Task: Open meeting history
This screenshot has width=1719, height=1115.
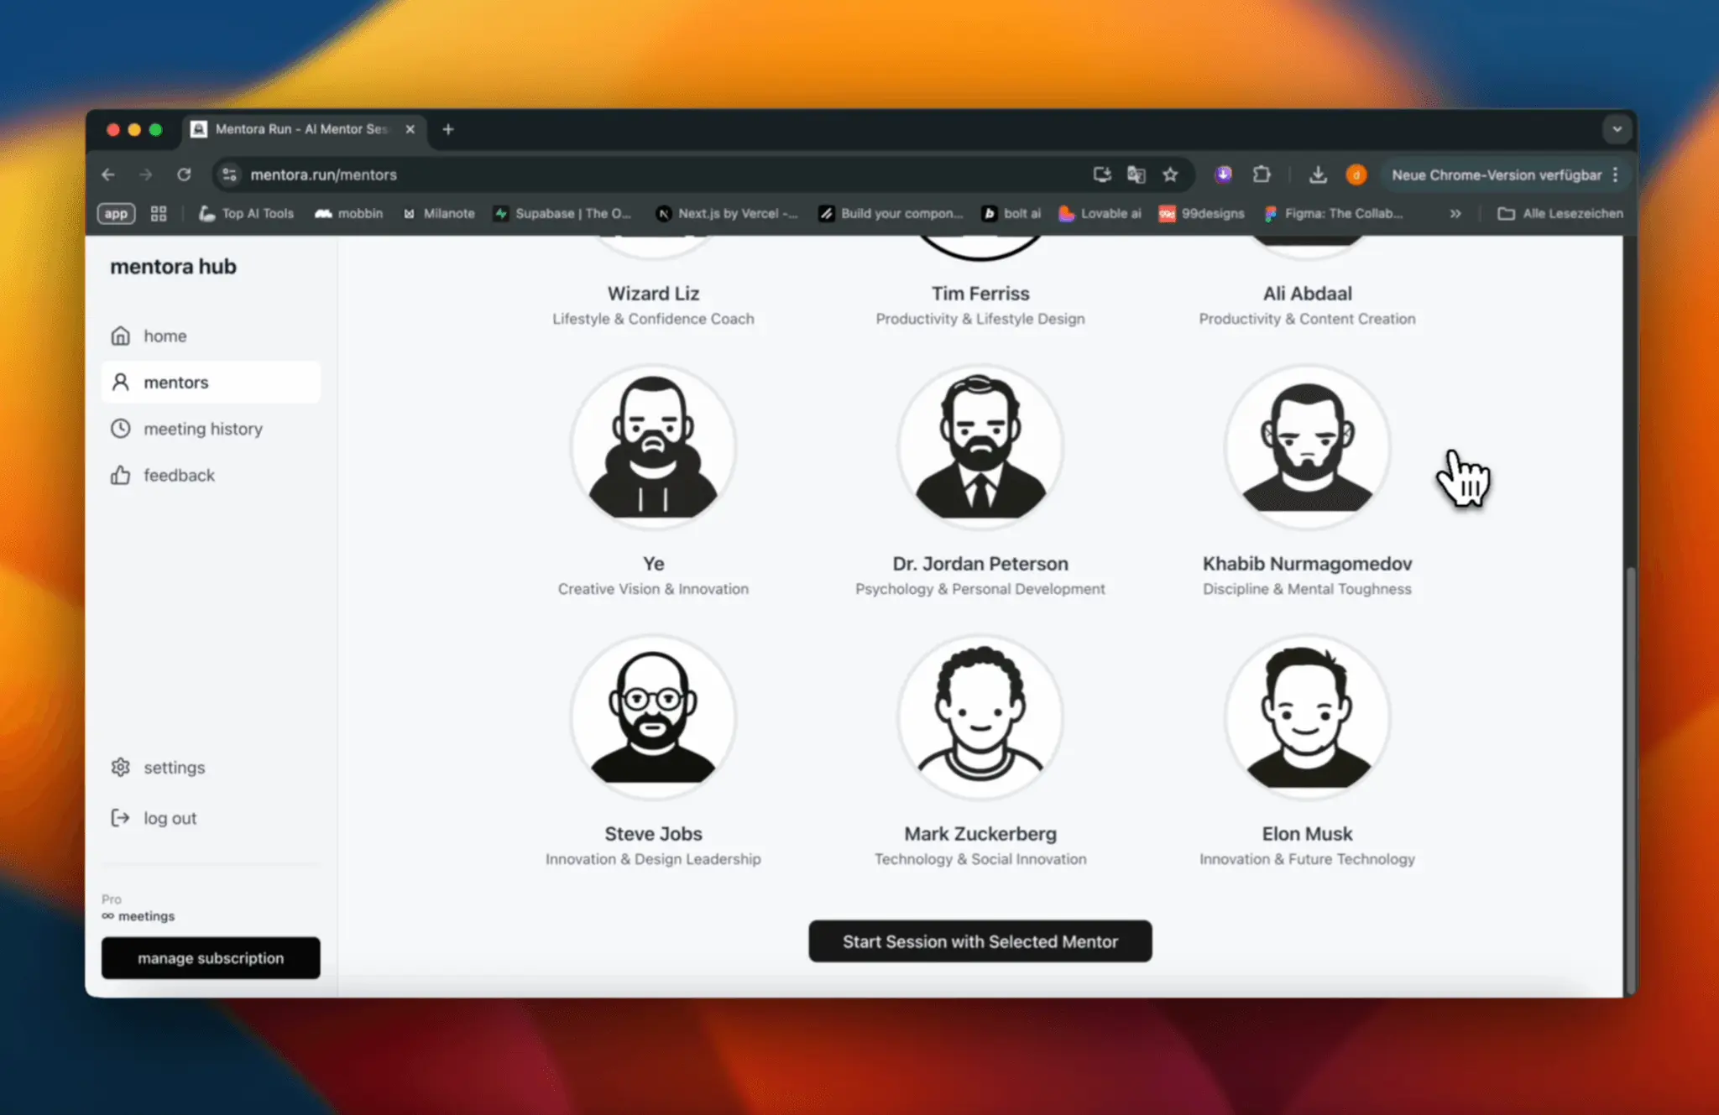Action: tap(211, 429)
